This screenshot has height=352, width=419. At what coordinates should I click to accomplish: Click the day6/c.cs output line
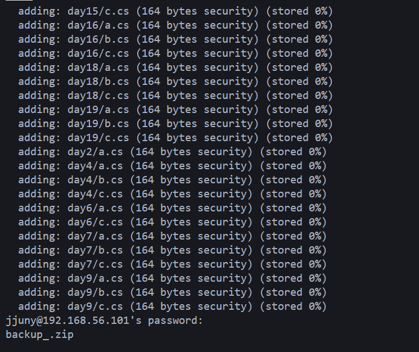(x=172, y=222)
